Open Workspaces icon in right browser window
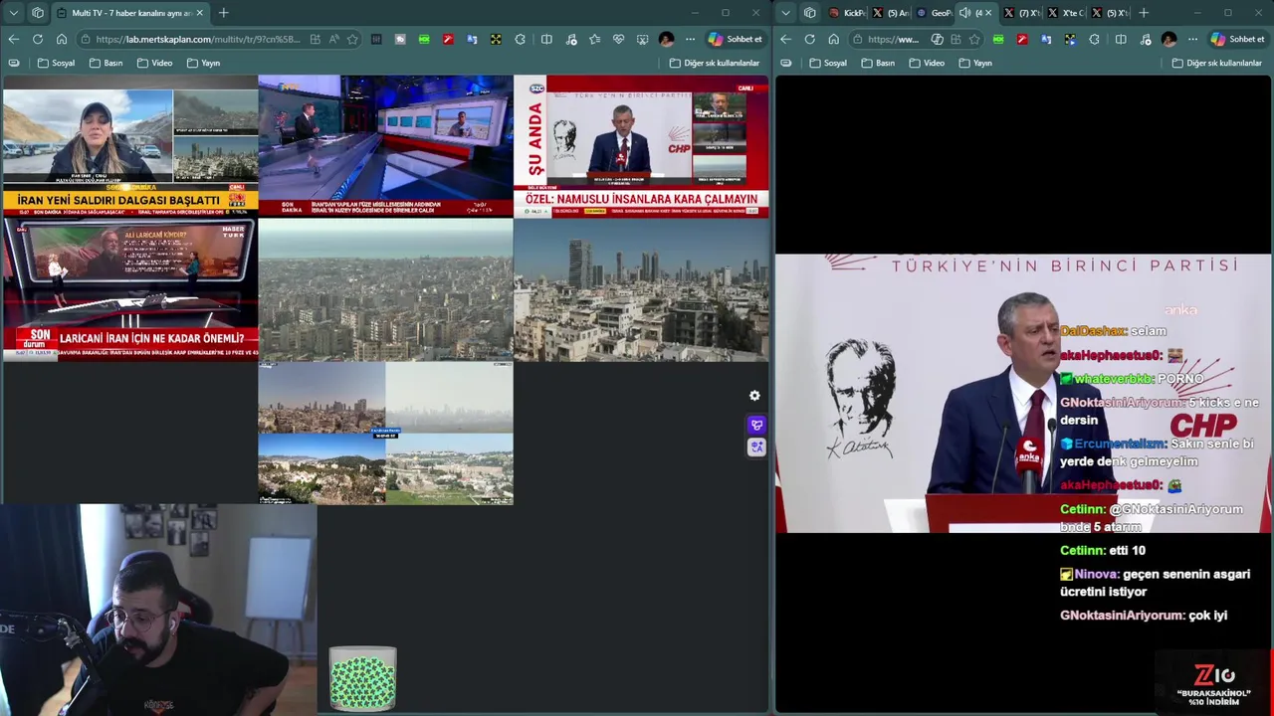 pyautogui.click(x=810, y=13)
